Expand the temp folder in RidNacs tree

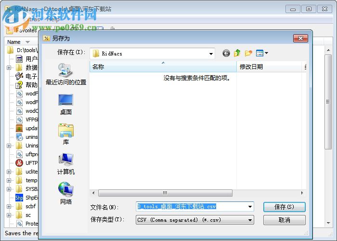pyautogui.click(x=9, y=180)
